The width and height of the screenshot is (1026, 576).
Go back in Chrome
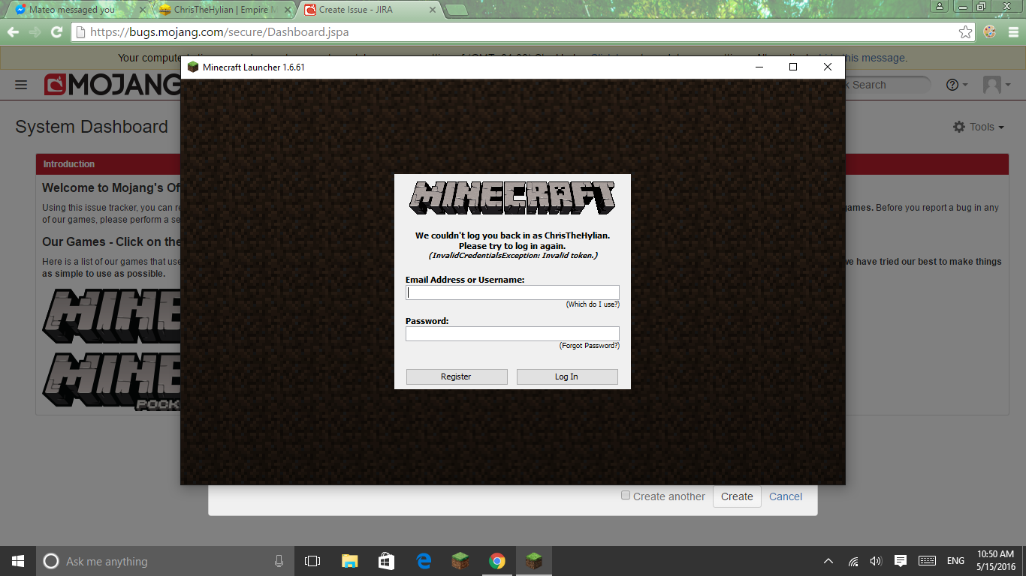pyautogui.click(x=13, y=32)
